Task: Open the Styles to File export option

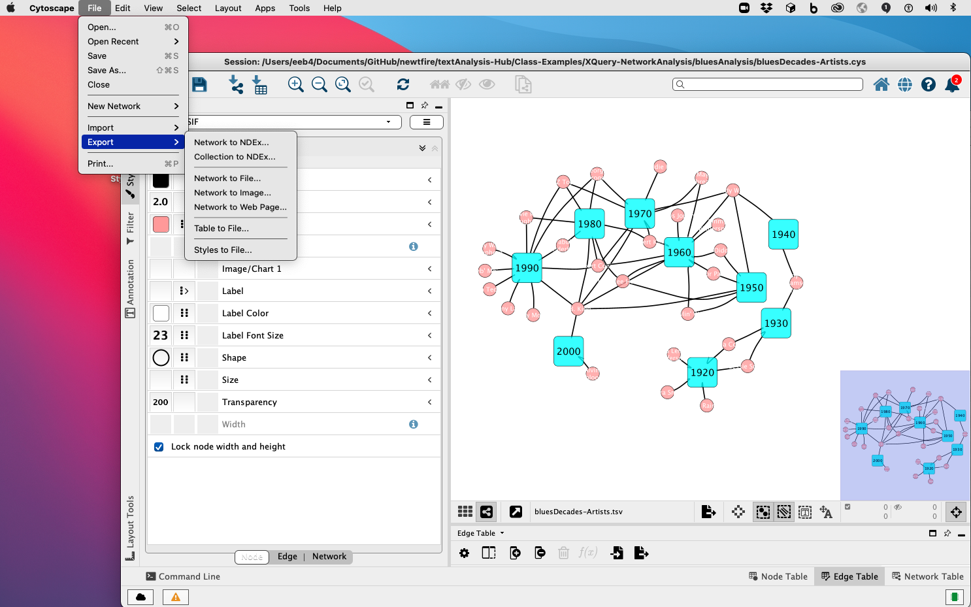Action: [x=223, y=250]
